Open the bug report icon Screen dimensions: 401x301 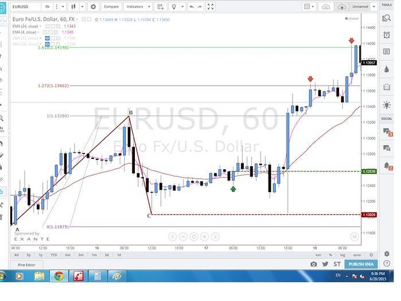(x=387, y=253)
